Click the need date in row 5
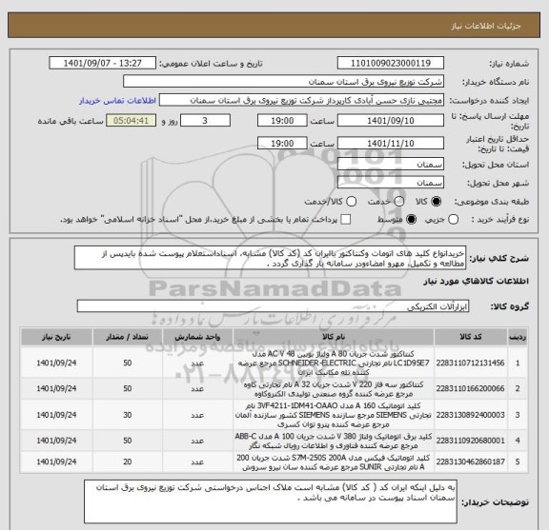Viewport: 549px width, 530px height. (x=56, y=461)
